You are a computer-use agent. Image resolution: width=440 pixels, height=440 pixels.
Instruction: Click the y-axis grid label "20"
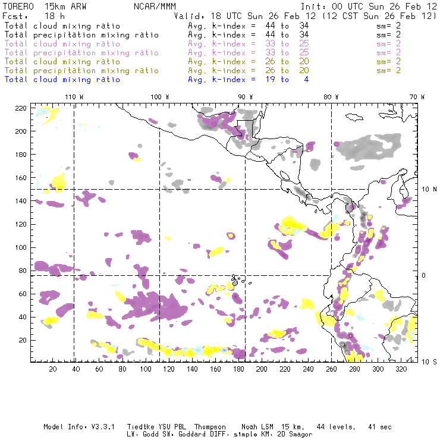(23, 340)
